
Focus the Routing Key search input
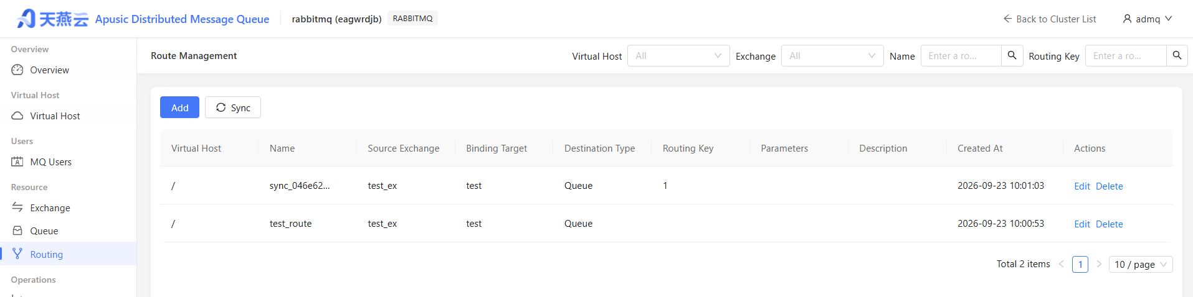coord(1126,55)
